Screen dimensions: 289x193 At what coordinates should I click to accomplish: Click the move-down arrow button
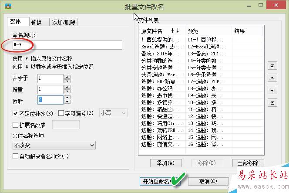click(x=272, y=90)
